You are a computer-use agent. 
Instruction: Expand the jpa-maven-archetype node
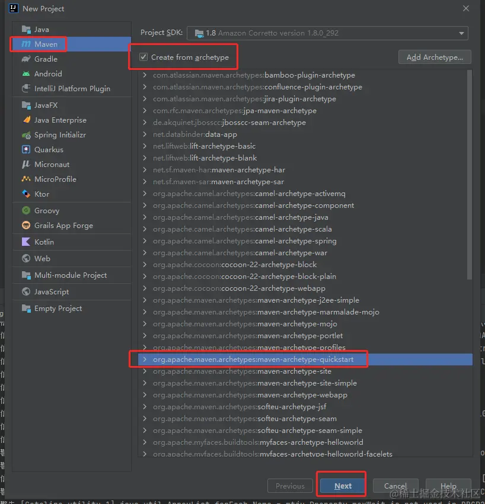coord(145,111)
